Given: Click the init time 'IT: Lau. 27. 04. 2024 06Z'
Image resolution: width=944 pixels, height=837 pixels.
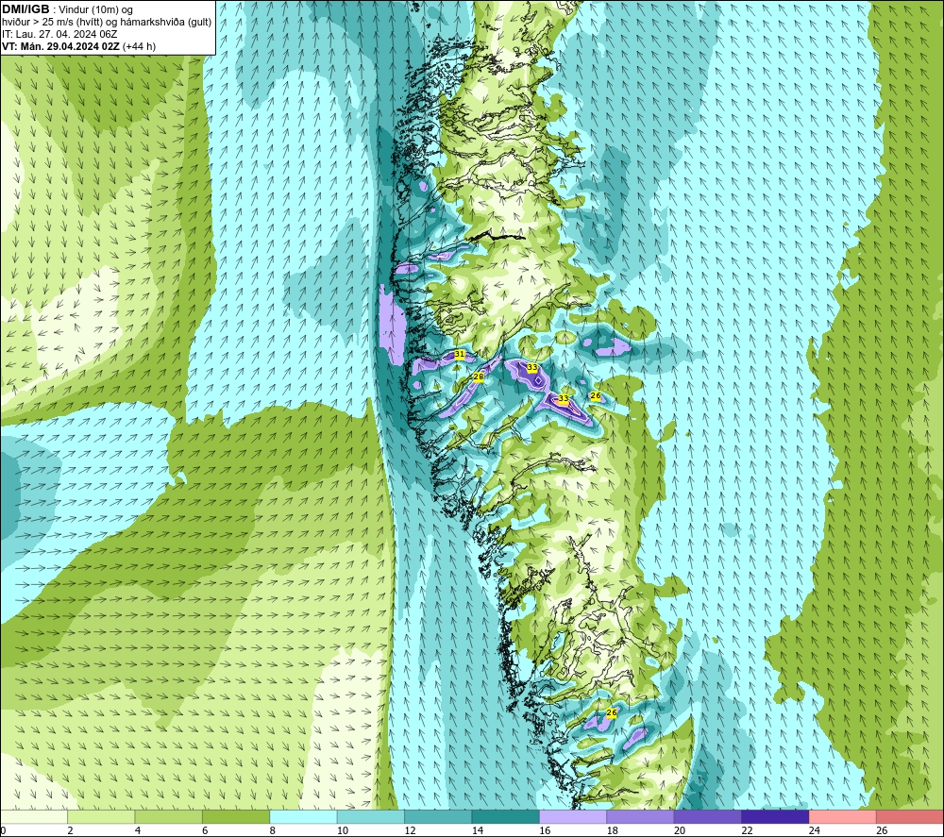Looking at the screenshot, I should coord(59,34).
